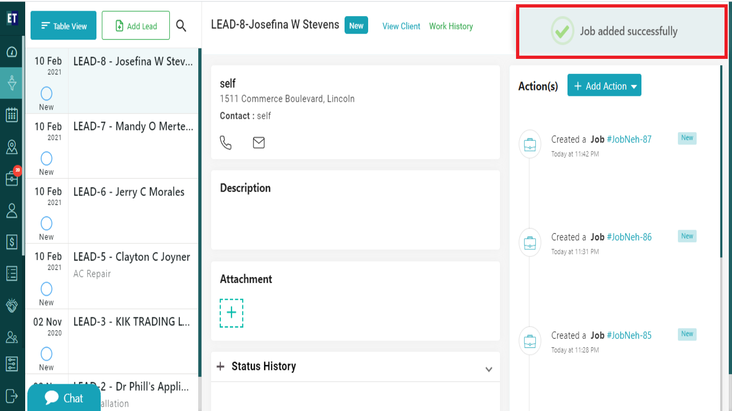Screen dimensions: 732x411
Task: Click the Description section heading
Action: [x=245, y=188]
